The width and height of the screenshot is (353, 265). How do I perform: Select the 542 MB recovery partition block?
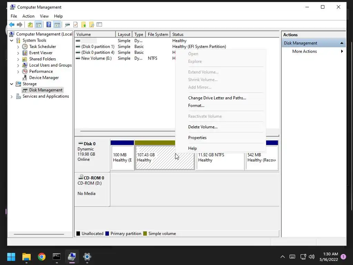[x=262, y=158]
